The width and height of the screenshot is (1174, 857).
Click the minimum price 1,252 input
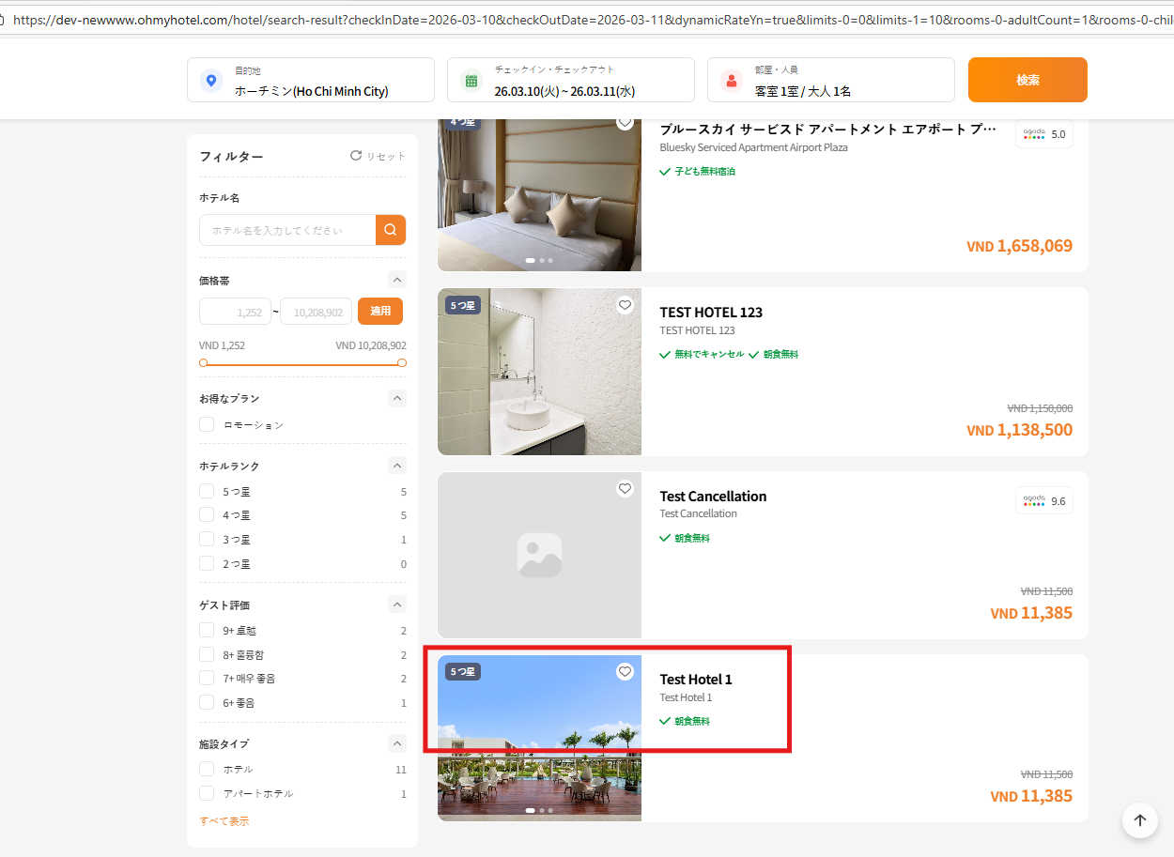pos(235,312)
